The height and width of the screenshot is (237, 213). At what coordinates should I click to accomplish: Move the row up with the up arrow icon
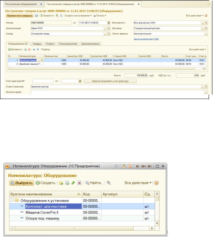34,49
